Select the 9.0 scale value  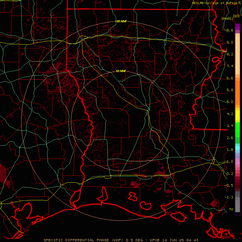(x=230, y=42)
